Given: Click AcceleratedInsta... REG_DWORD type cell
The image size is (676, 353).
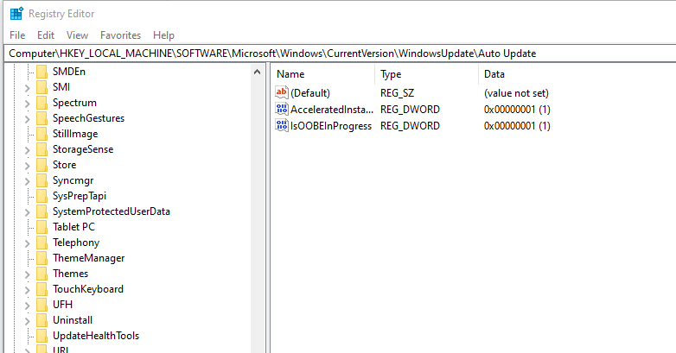Looking at the screenshot, I should [x=410, y=110].
